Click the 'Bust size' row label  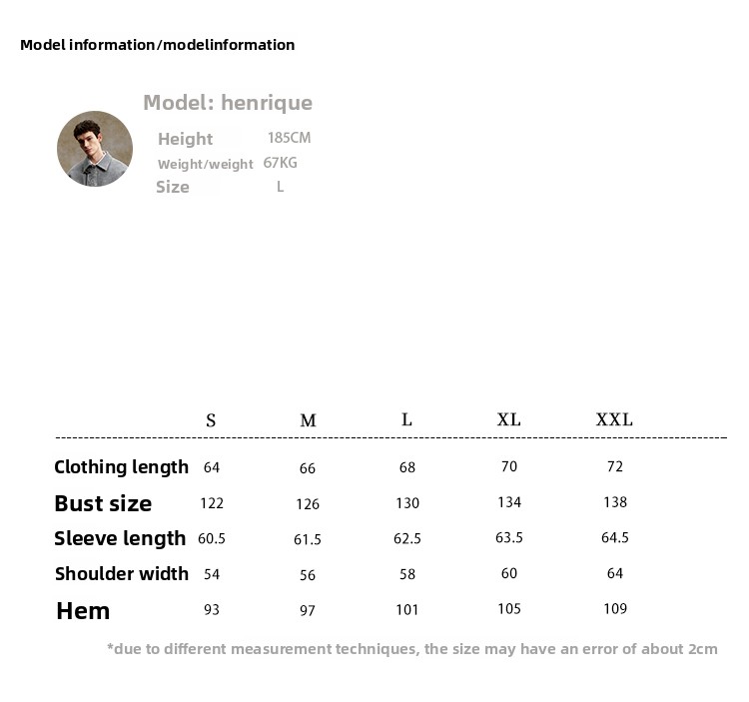[103, 503]
